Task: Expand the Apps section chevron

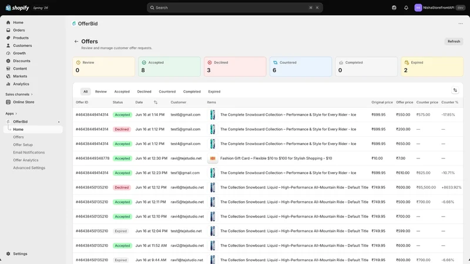Action: 16,114
